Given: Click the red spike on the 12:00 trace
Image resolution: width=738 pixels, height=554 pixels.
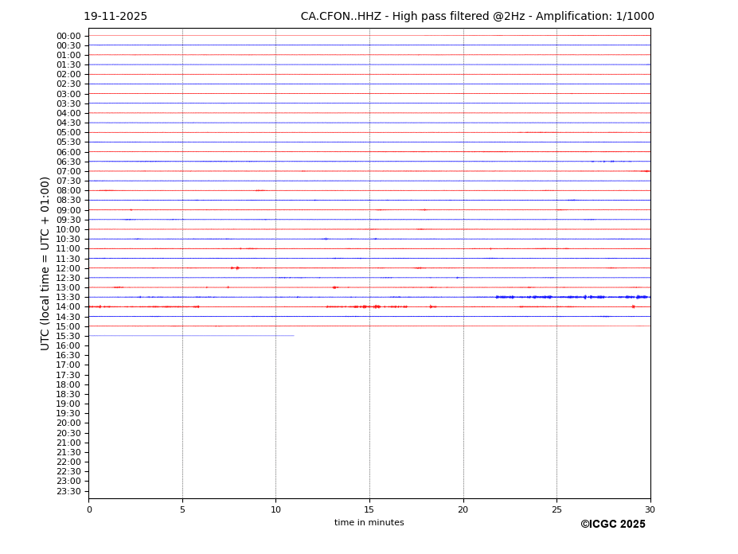Looking at the screenshot, I should (x=236, y=267).
